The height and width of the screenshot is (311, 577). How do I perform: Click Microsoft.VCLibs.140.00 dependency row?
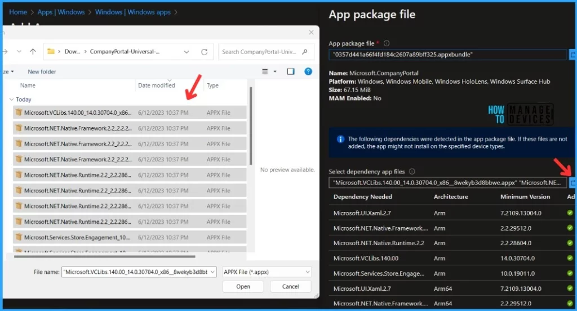pos(452,258)
